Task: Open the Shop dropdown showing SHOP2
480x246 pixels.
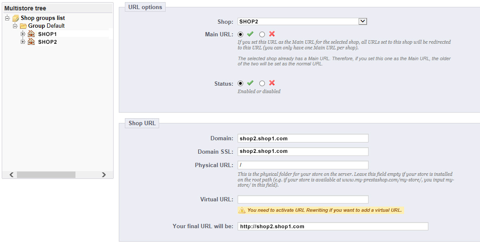Action: click(363, 21)
